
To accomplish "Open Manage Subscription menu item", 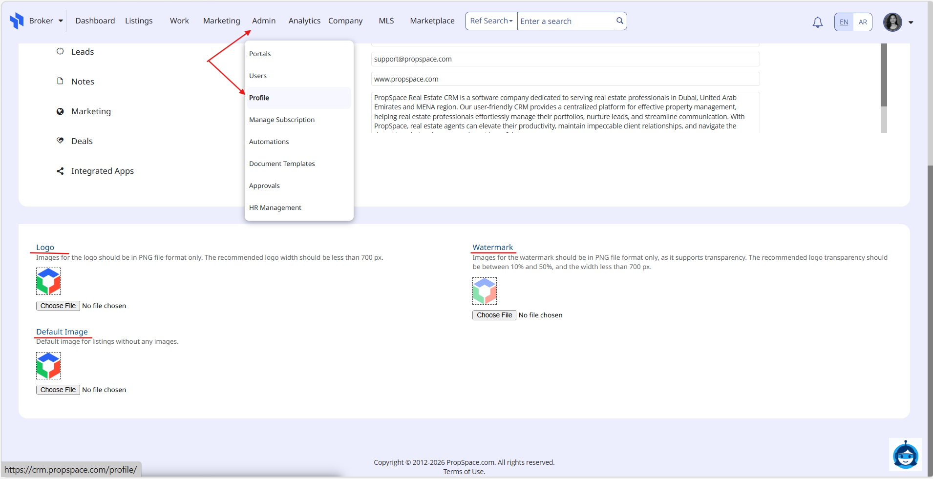I will pos(281,120).
